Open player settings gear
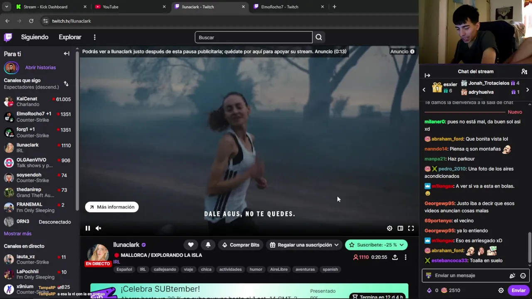This screenshot has width=532, height=299. [x=389, y=228]
